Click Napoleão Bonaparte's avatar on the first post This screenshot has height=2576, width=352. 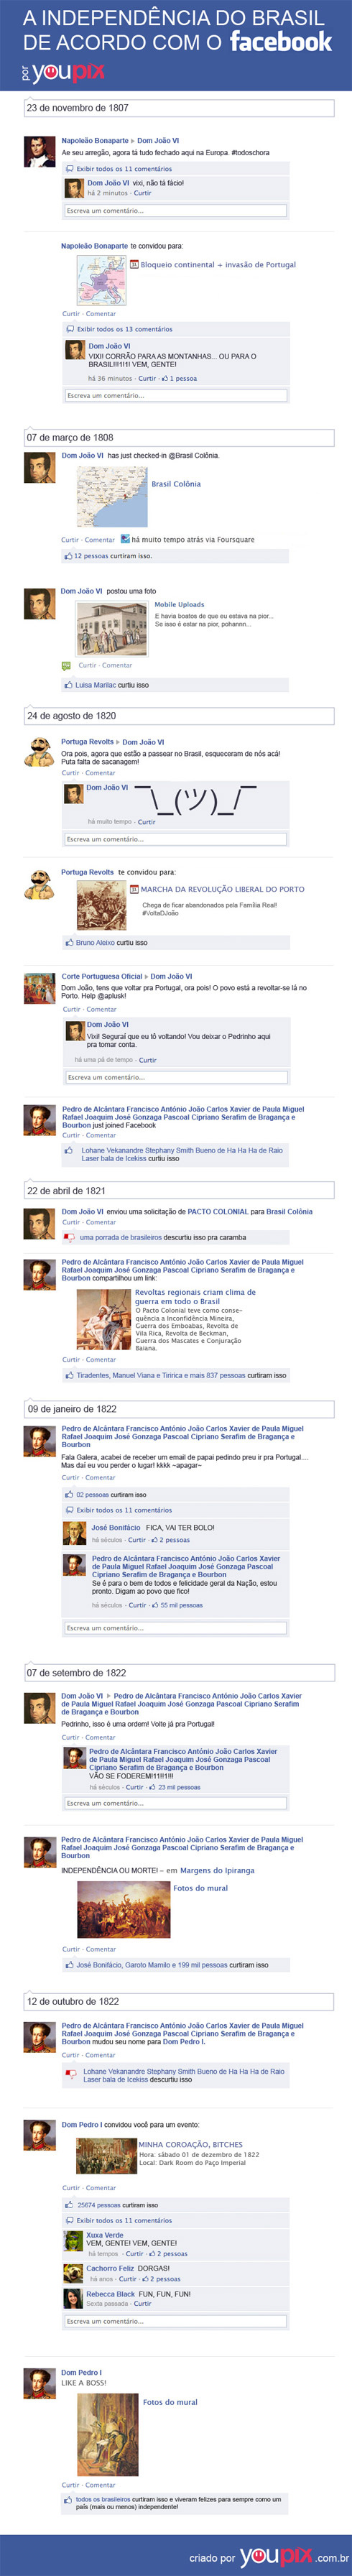click(40, 152)
